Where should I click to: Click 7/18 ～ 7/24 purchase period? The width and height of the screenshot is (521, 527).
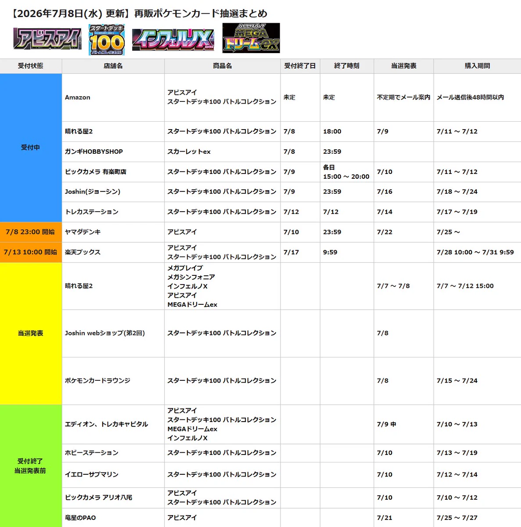coord(457,191)
